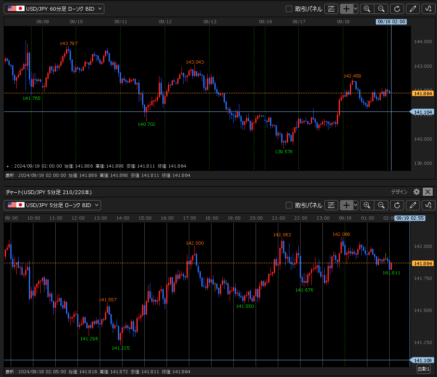Click the 最新 2024/09/19 02:00:00 status line
Image resolution: width=437 pixels, height=377 pixels.
pyautogui.click(x=98, y=175)
